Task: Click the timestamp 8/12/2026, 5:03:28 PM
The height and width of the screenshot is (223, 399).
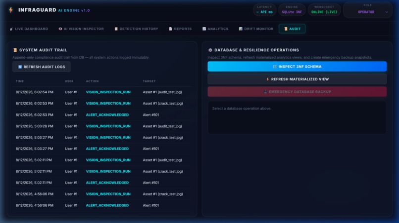Action: (x=34, y=126)
